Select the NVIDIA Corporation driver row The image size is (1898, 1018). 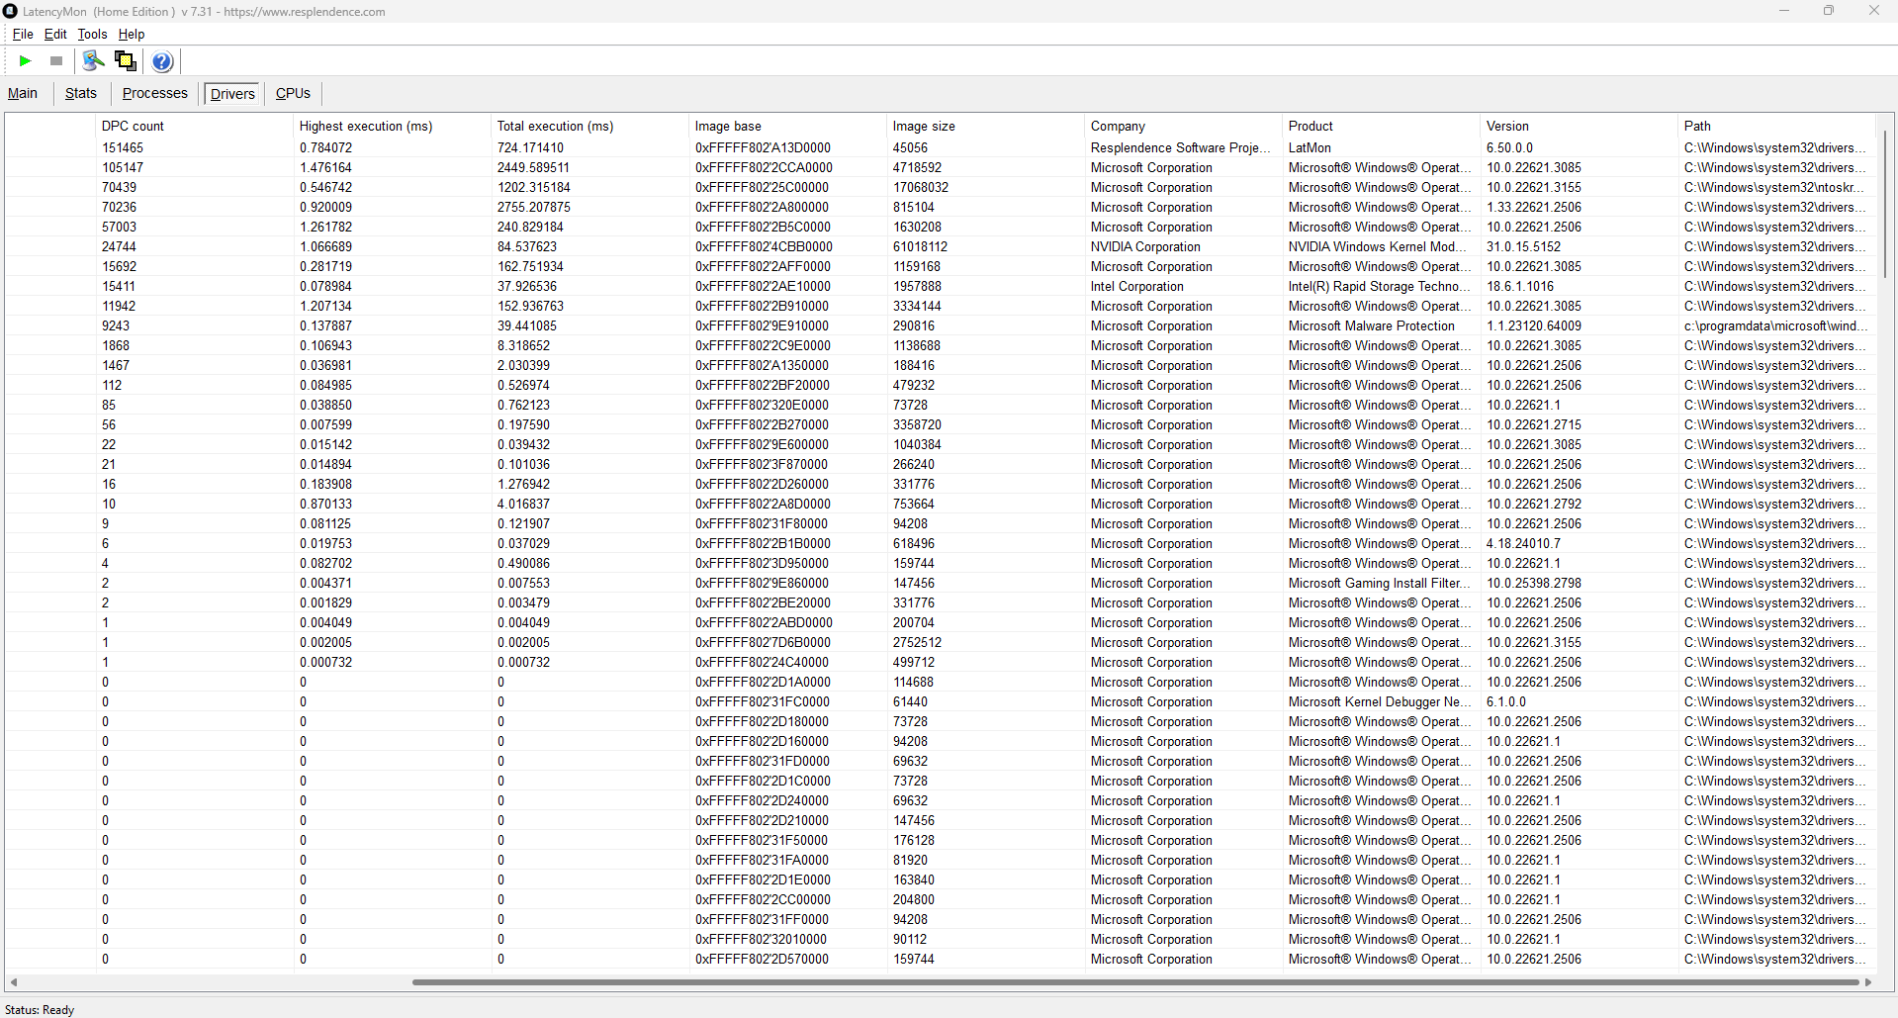click(x=940, y=246)
